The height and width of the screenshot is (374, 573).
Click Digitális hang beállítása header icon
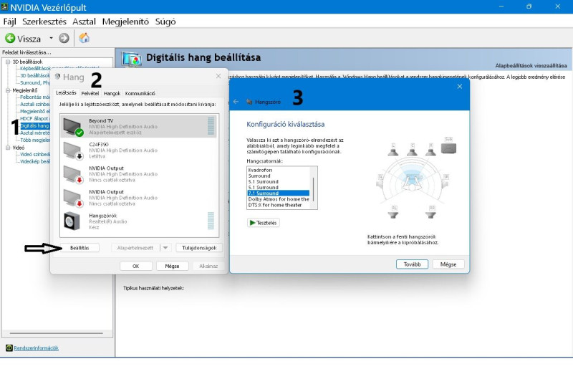click(x=132, y=59)
